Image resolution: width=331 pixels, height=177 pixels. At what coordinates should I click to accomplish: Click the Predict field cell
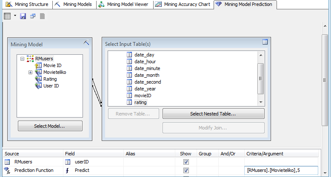tap(93, 170)
